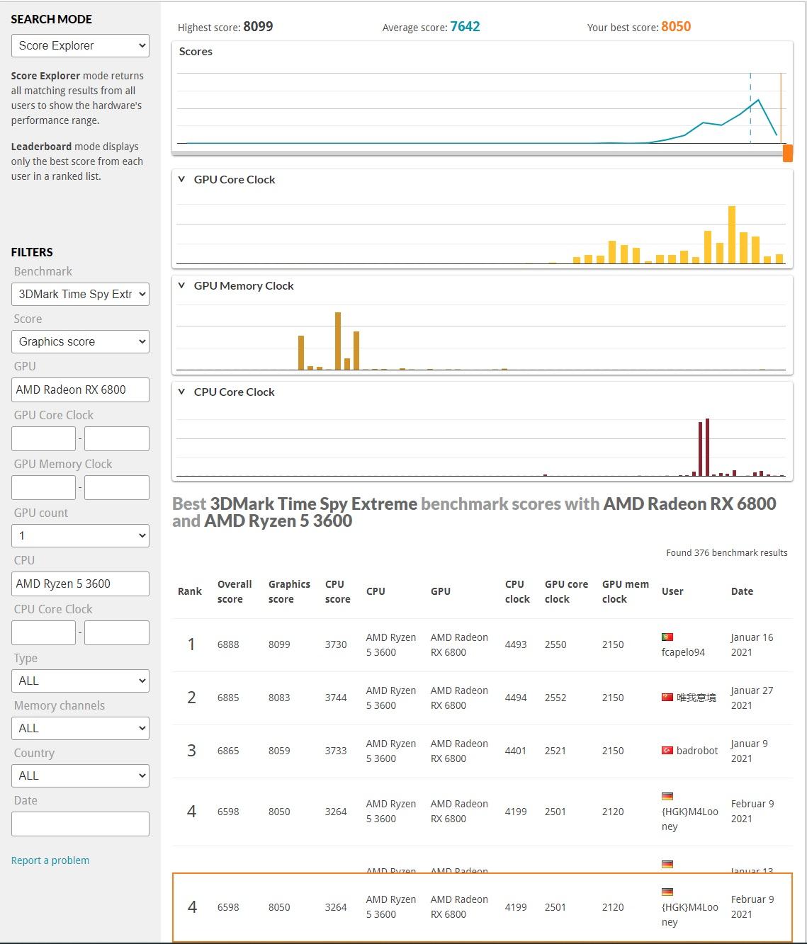807x944 pixels.
Task: Click the Found 376 benchmark results text
Action: tap(726, 552)
